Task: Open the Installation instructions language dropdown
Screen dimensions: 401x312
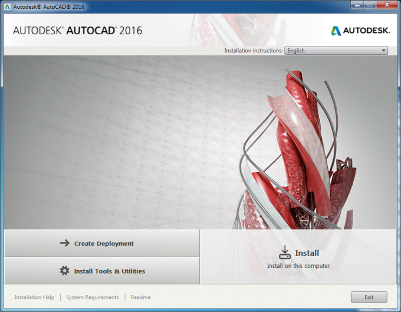Action: (336, 51)
